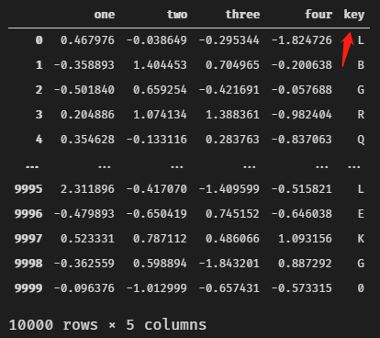The image size is (380, 338).
Task: Select row index 9995
Action: pyautogui.click(x=28, y=189)
